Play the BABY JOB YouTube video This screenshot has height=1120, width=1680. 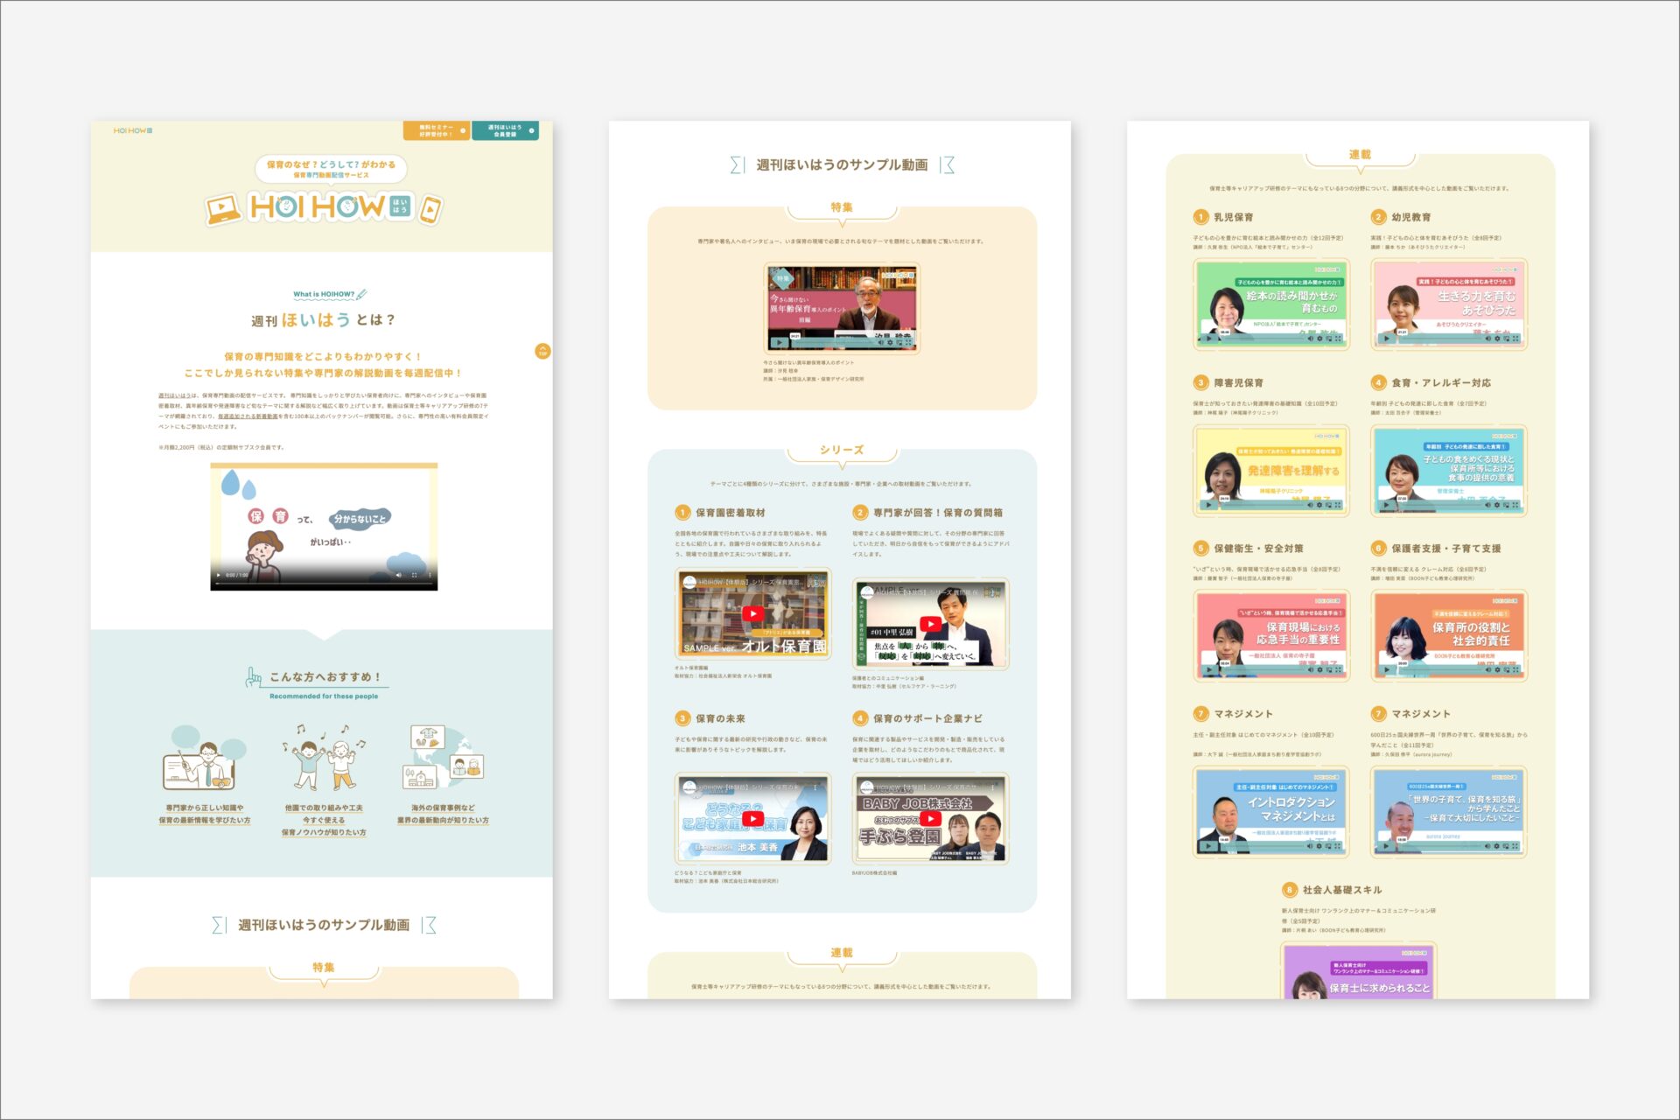931,819
